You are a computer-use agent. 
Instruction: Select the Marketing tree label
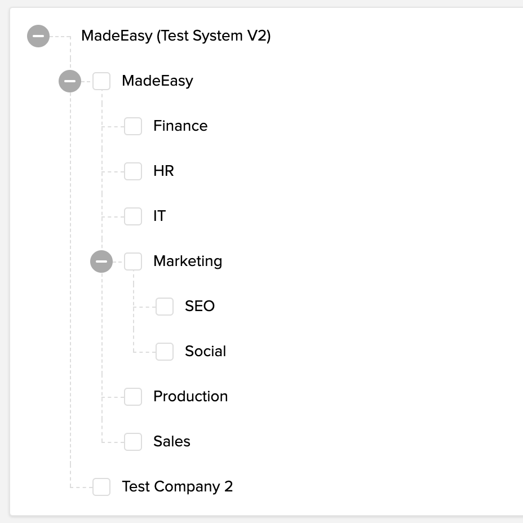click(x=188, y=261)
